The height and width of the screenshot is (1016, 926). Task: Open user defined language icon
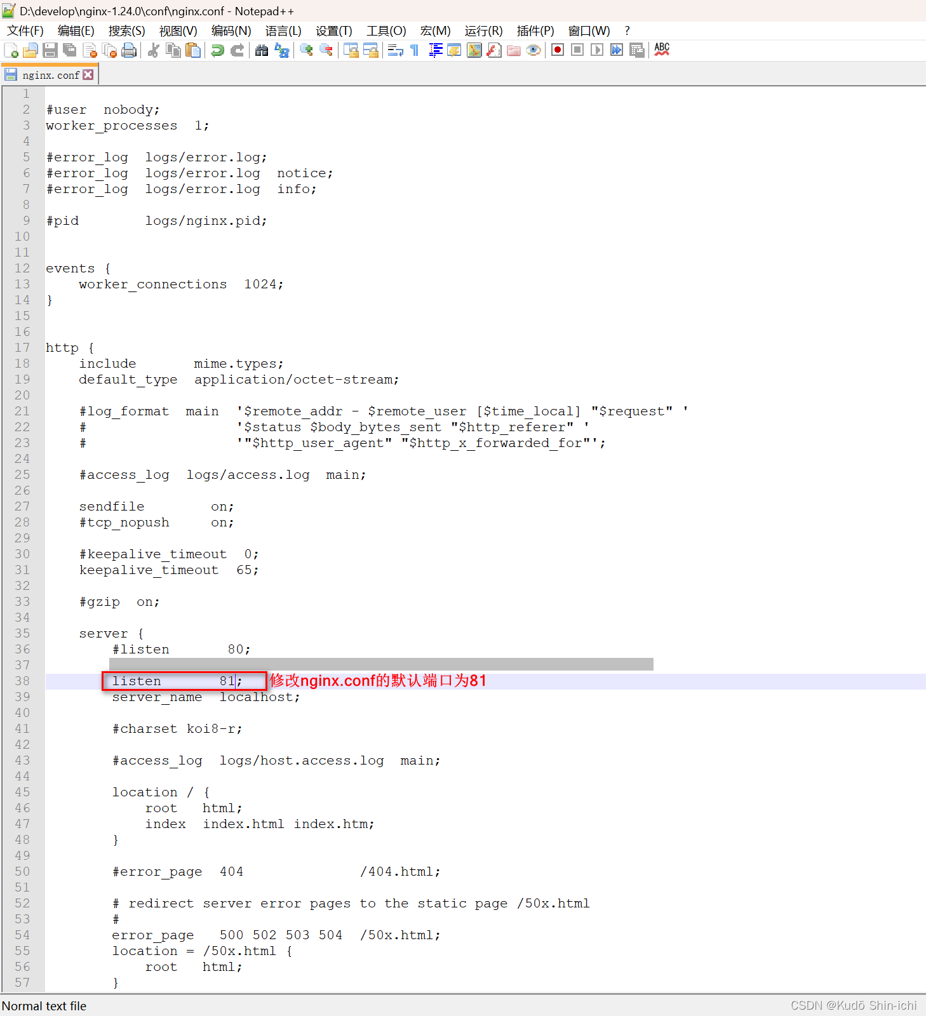coord(455,50)
